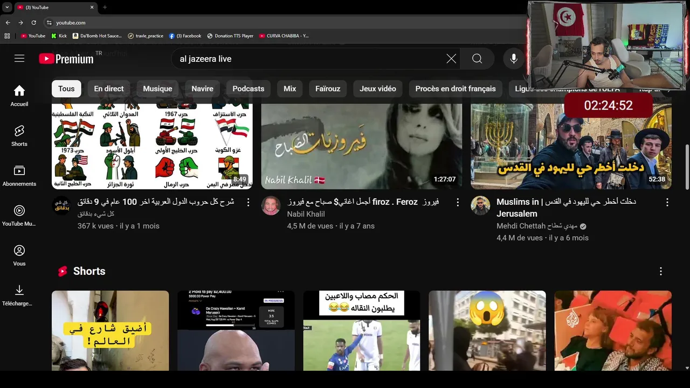The width and height of the screenshot is (690, 388).
Task: Select the En direct filter chip
Action: pos(109,89)
